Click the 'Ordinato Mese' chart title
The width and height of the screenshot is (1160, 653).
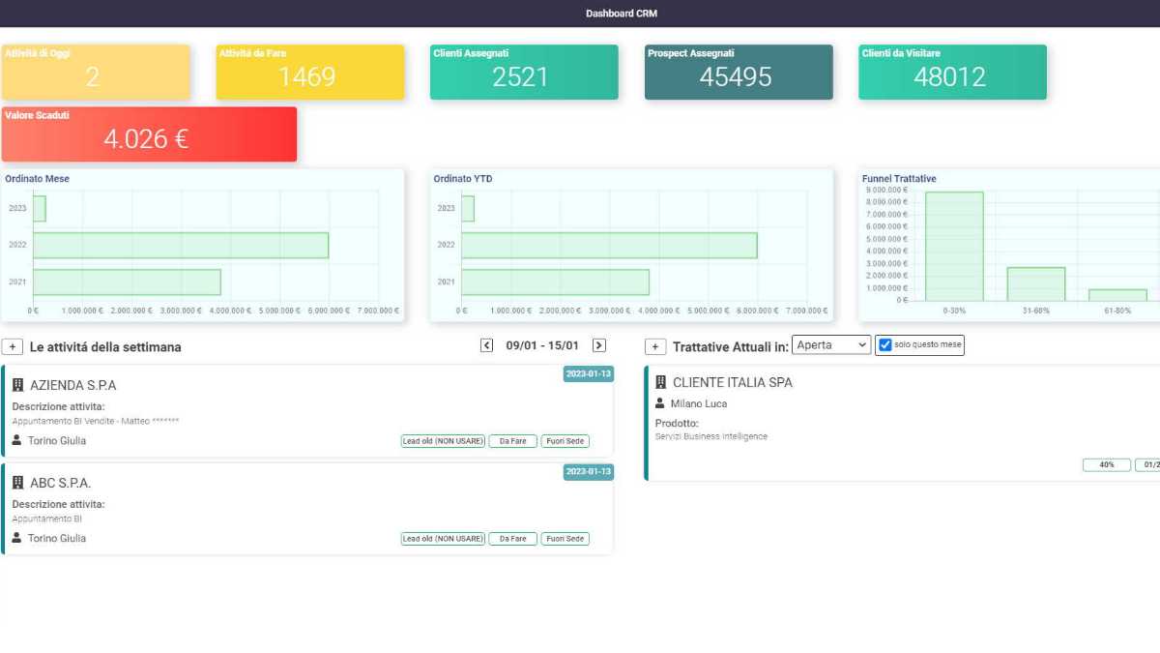tap(37, 179)
